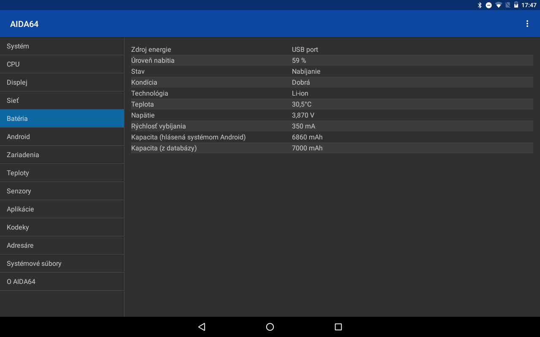The height and width of the screenshot is (337, 540).
Task: Click the 7000 mAh value
Action: tap(307, 148)
